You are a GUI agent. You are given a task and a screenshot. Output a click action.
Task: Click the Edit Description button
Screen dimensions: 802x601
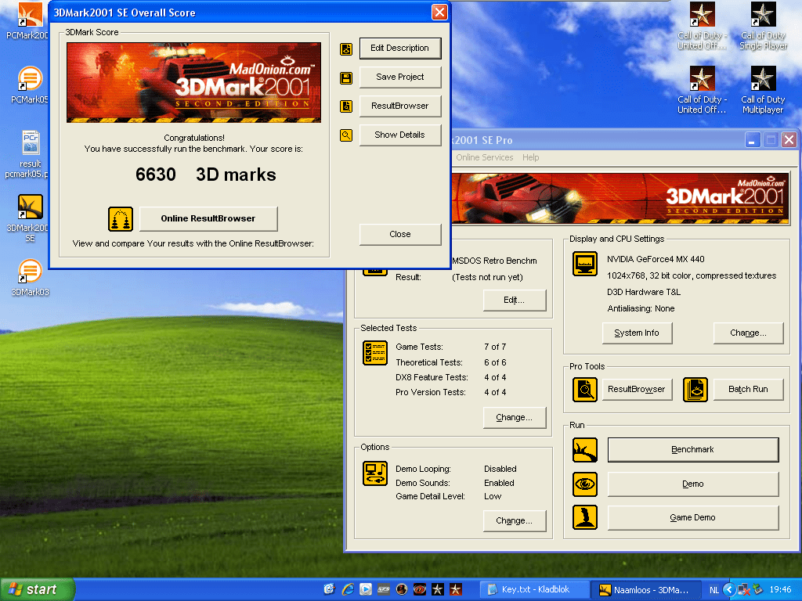coord(400,48)
